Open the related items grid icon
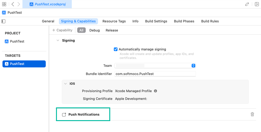261x132 pixels. 4,4
